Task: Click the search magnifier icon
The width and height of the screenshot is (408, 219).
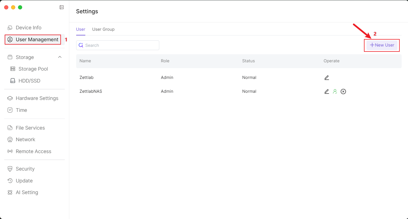Action: coord(81,45)
